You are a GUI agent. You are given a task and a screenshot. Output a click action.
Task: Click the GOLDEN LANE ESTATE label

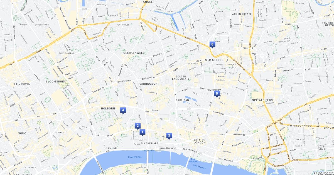point(183,77)
